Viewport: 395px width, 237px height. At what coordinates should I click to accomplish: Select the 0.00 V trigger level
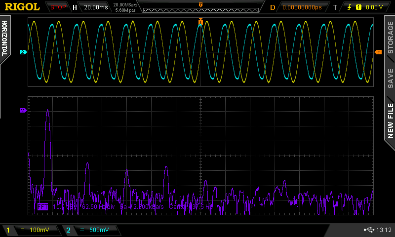coord(374,7)
